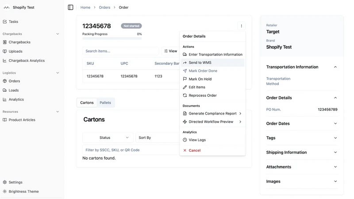Click the Tasks checklist icon in sidebar
354x199 pixels.
tap(5, 22)
